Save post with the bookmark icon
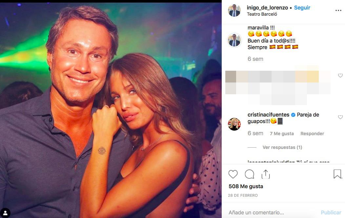Image resolution: width=345 pixels, height=218 pixels. tap(337, 174)
